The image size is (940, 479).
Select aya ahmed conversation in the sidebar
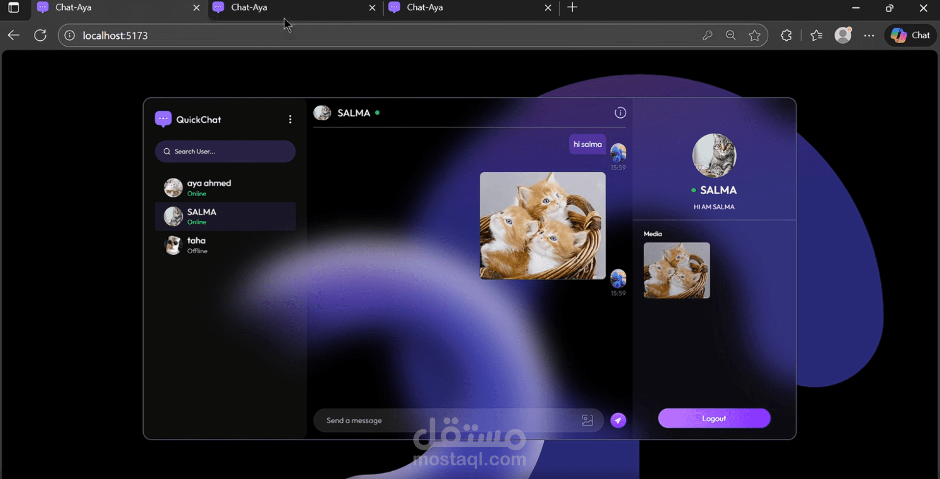225,187
